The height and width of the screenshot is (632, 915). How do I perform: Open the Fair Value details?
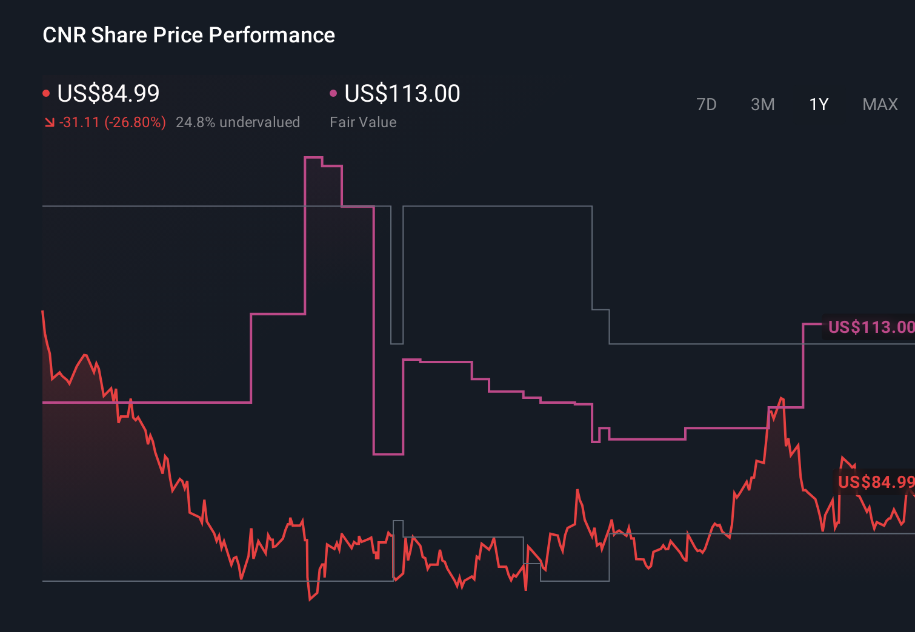[x=363, y=122]
